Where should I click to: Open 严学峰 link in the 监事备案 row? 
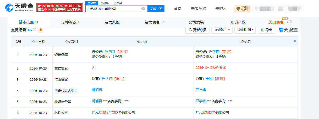coord(107,79)
